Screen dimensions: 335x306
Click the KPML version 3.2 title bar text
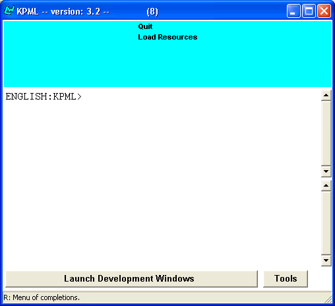pyautogui.click(x=63, y=11)
